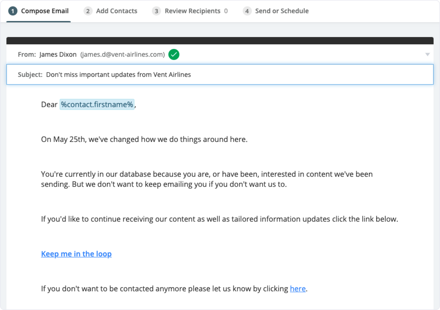Screen dimensions: 440x310
Task: Click the Review Recipients count 0
Action: tap(226, 11)
